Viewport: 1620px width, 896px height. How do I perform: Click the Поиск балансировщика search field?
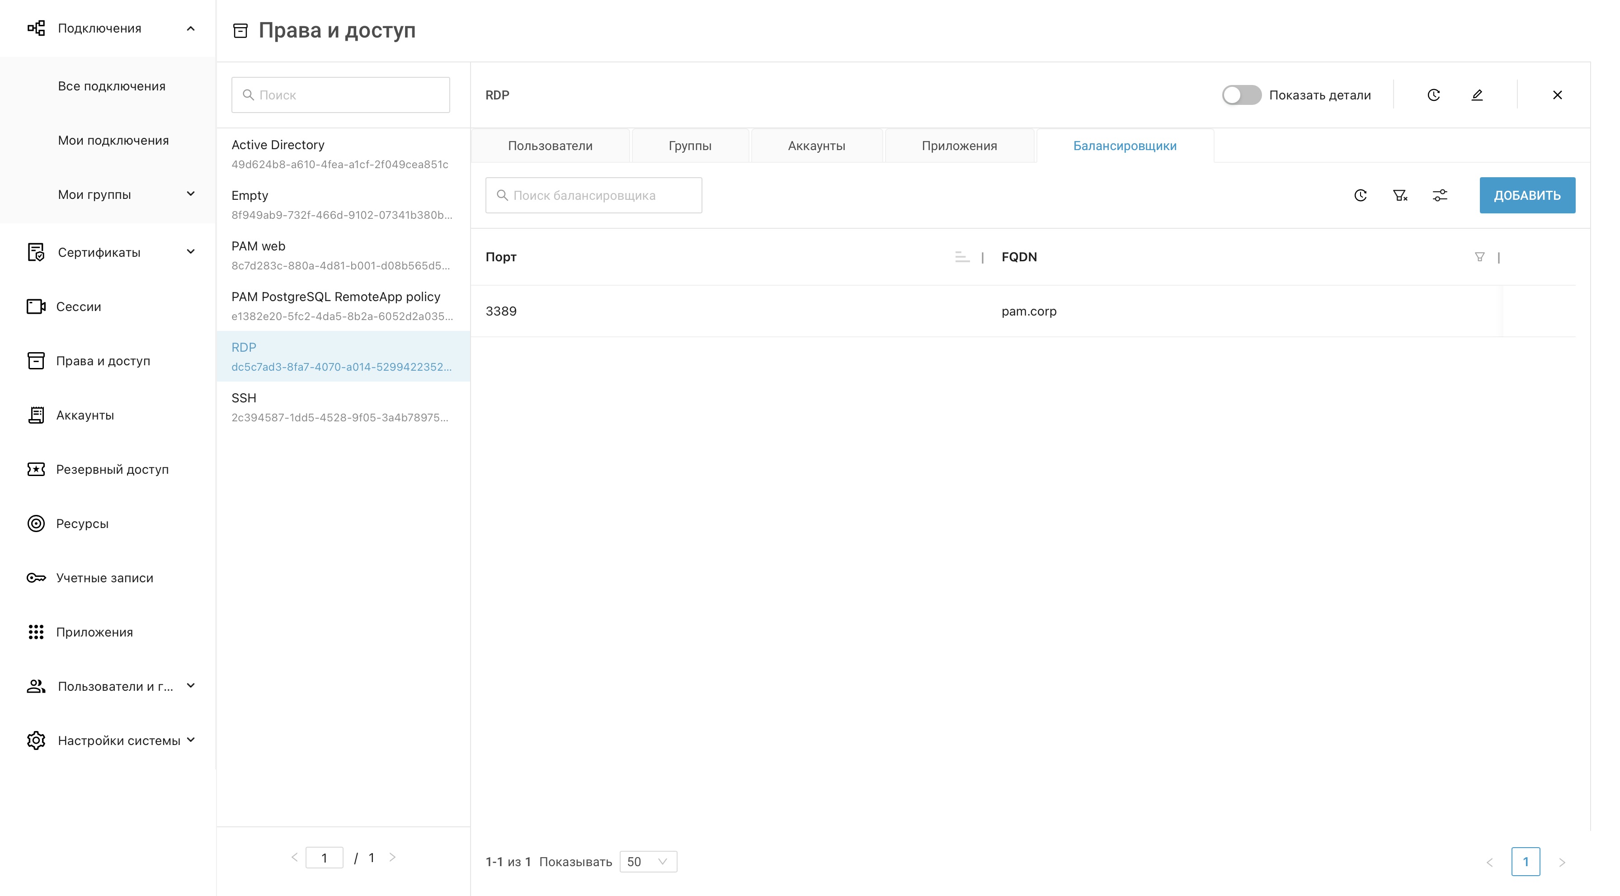(593, 196)
